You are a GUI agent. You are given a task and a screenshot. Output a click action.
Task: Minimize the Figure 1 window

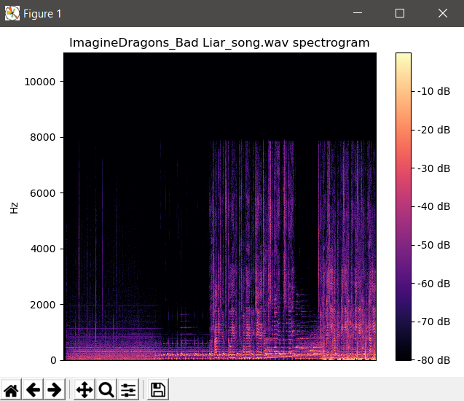358,13
